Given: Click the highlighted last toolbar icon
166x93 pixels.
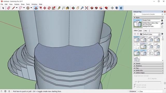Looking at the screenshot, I should tap(121, 8).
